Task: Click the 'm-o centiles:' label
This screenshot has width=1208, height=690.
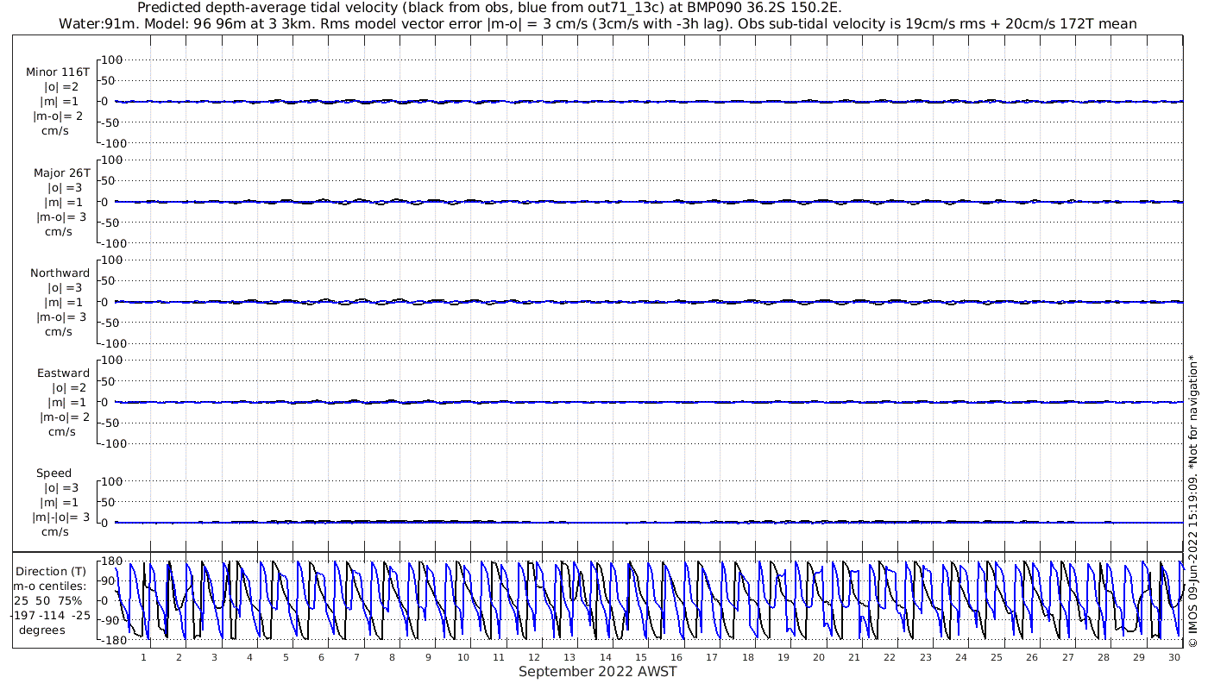Action: pyautogui.click(x=49, y=586)
